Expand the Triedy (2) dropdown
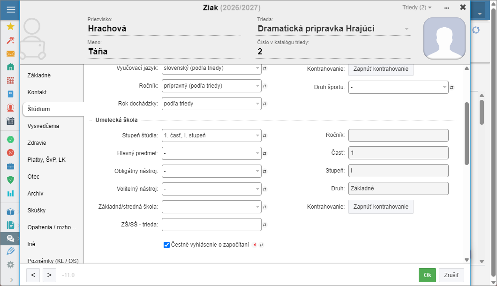 (417, 8)
